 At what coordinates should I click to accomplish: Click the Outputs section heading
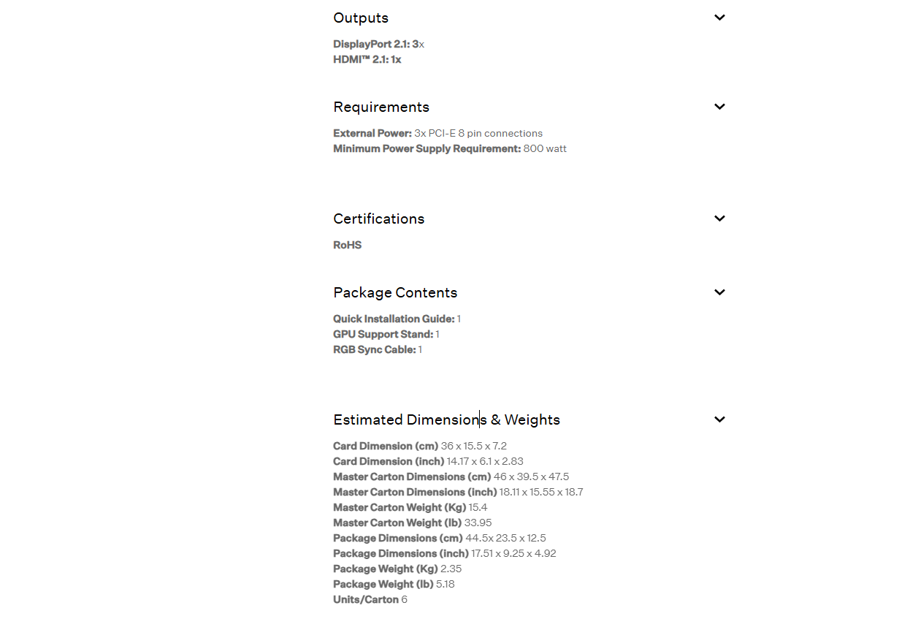(361, 18)
